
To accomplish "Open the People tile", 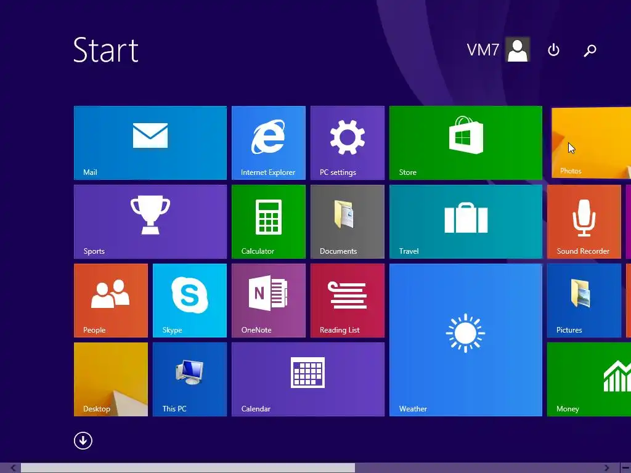I will [x=111, y=301].
